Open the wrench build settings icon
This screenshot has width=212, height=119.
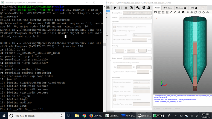pyautogui.click(x=138, y=8)
